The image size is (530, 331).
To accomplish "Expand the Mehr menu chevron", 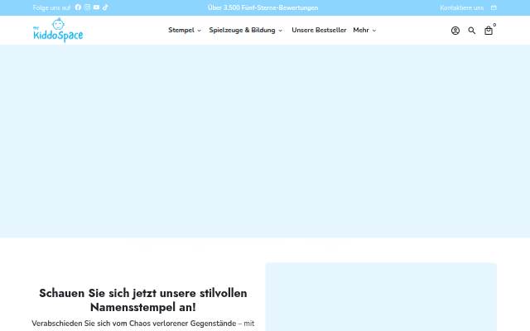I will point(374,31).
